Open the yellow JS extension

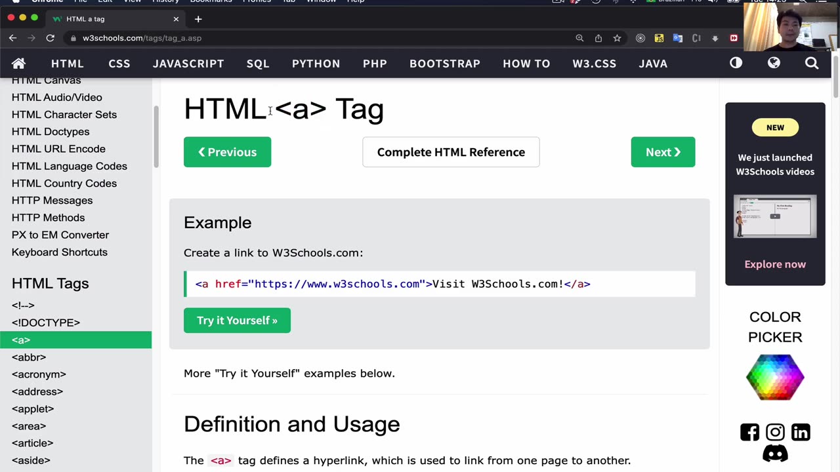coord(660,38)
